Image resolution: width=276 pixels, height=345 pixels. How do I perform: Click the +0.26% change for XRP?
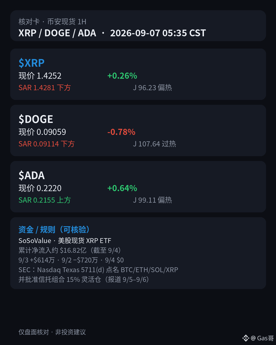(122, 76)
